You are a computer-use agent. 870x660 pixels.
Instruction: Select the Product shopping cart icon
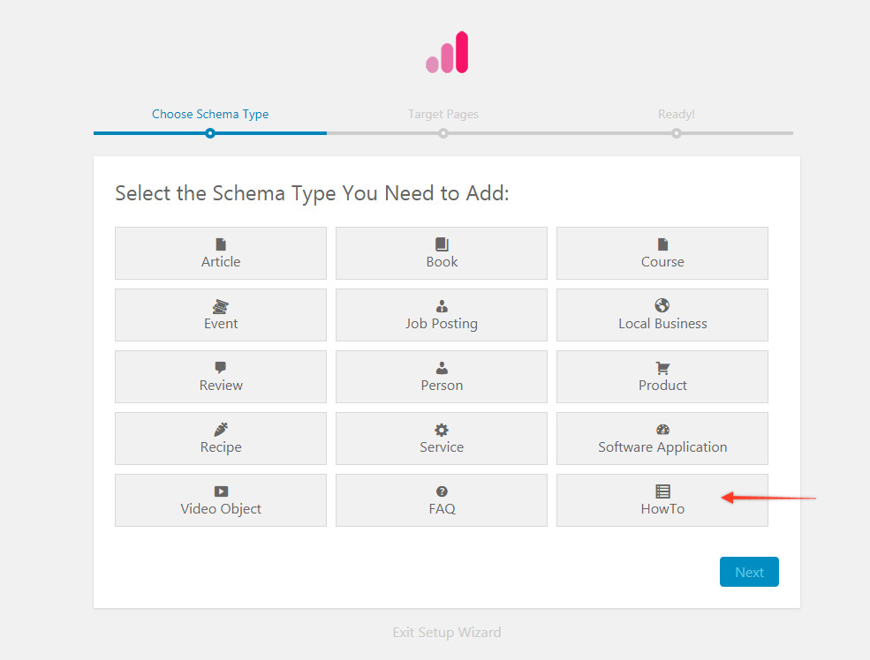click(x=662, y=368)
